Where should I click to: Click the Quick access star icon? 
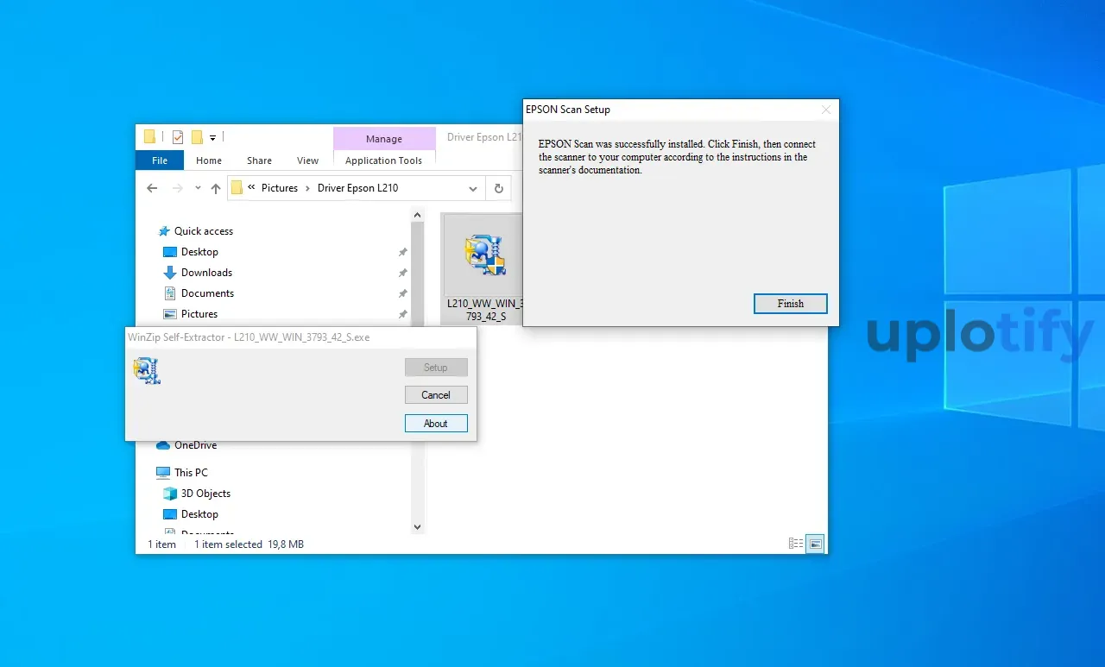click(x=164, y=231)
